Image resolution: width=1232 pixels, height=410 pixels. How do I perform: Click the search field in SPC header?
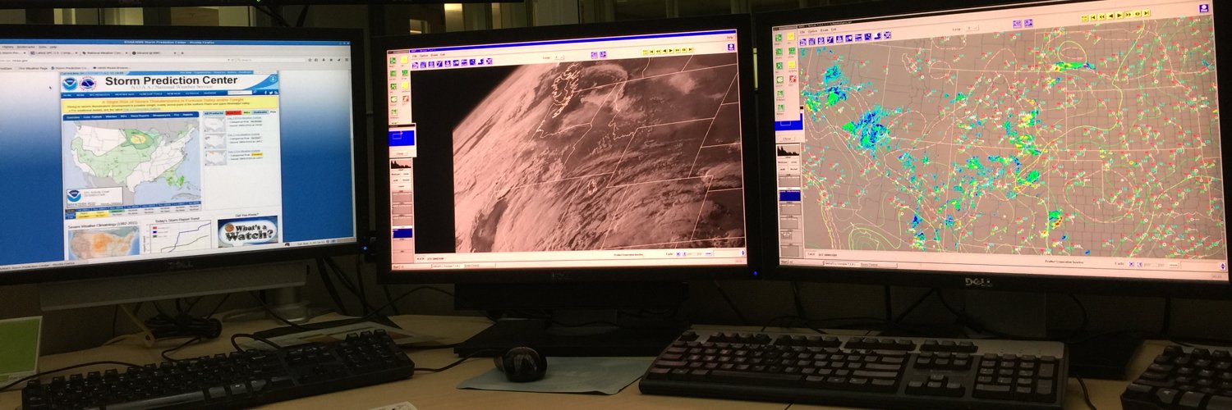coord(240,93)
